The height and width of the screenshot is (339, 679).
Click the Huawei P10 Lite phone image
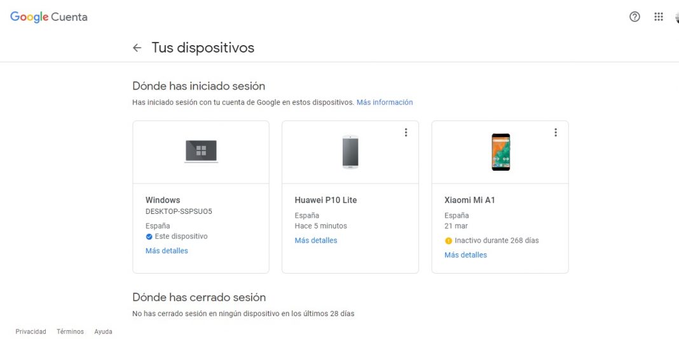click(x=350, y=152)
